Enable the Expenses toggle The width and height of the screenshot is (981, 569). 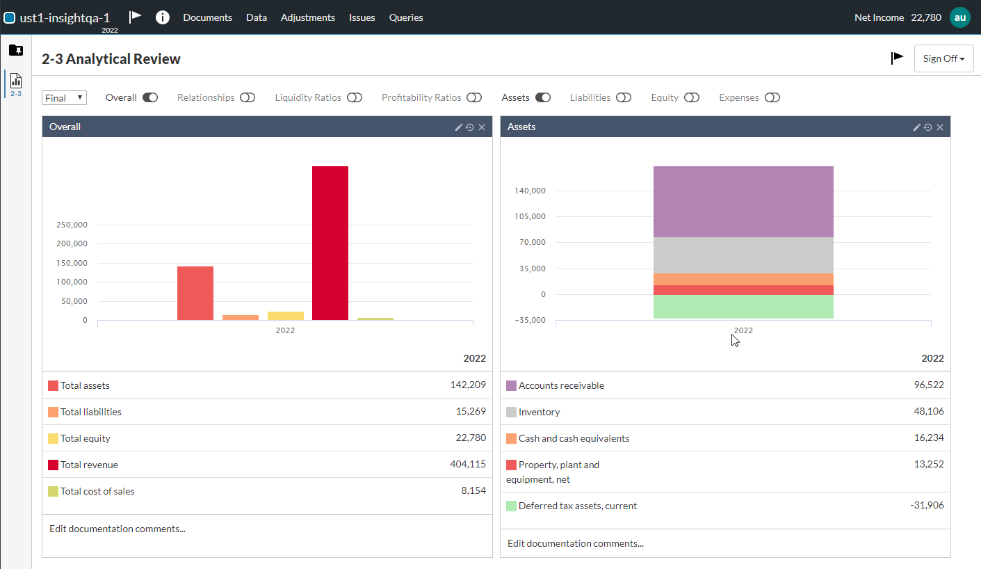click(x=772, y=97)
